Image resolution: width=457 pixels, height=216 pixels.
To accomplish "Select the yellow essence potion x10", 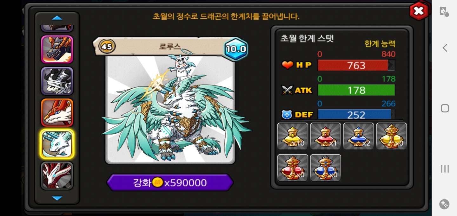I will (x=293, y=136).
